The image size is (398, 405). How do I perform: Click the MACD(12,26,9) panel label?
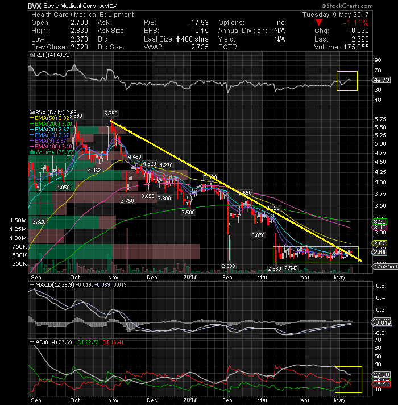click(55, 284)
